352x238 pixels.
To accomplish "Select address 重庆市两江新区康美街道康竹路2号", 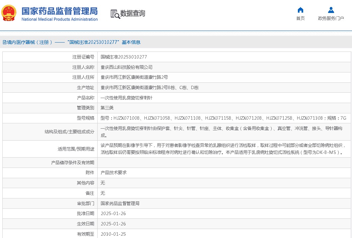I will click(134, 77).
